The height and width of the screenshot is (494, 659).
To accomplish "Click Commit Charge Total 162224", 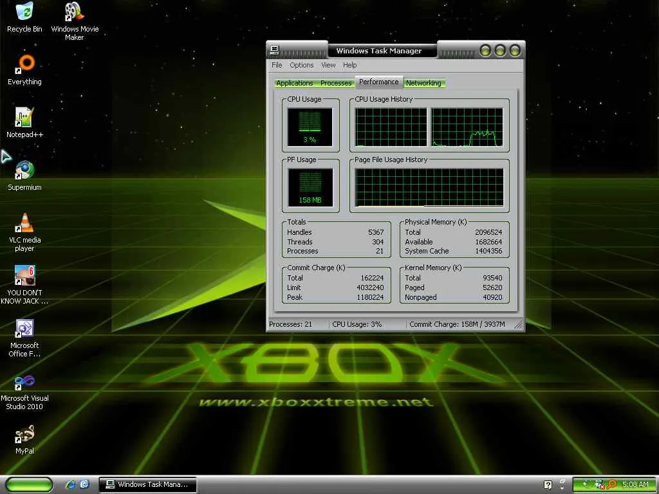I will pos(372,278).
